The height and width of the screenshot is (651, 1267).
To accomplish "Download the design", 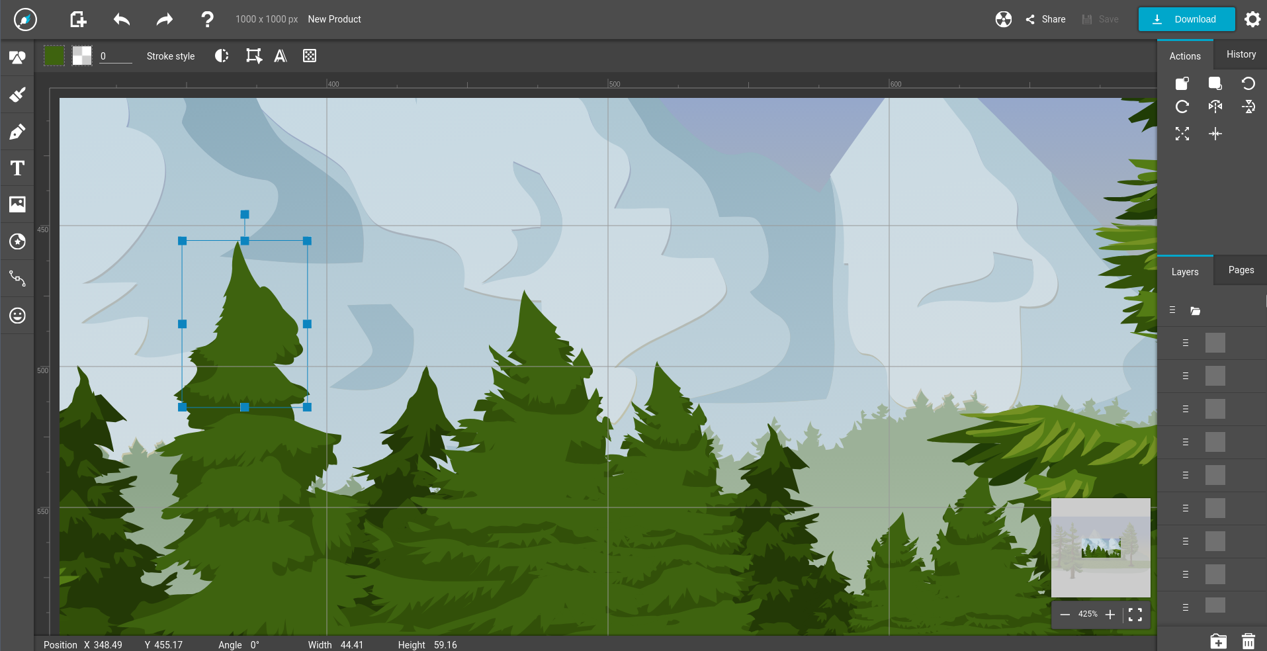I will [1186, 19].
